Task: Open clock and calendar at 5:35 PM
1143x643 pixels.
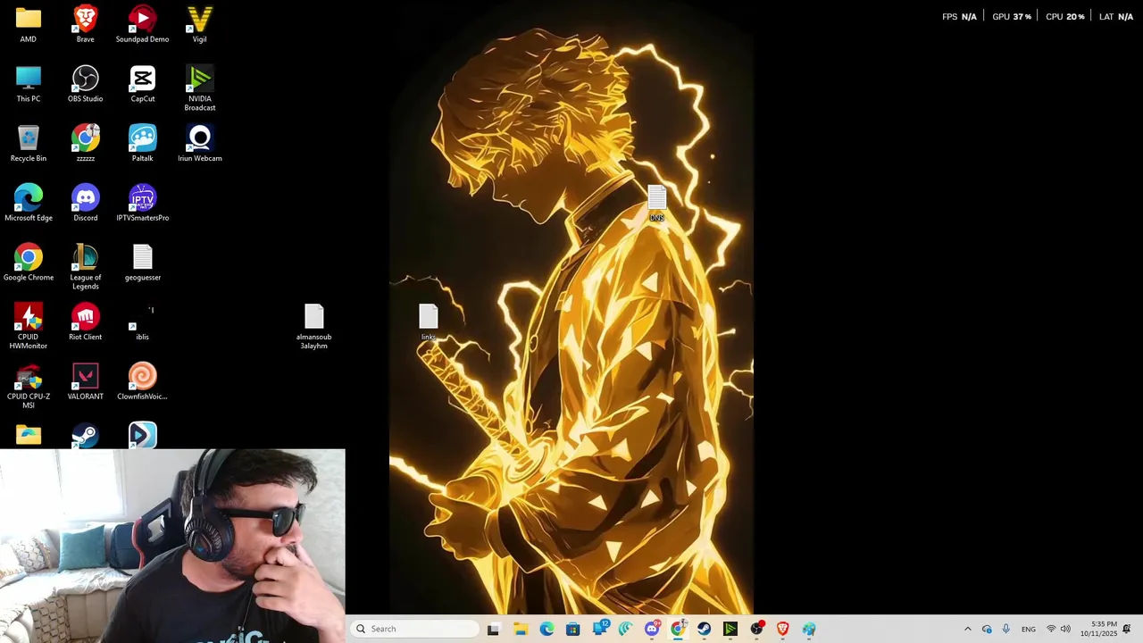Action: [1098, 629]
